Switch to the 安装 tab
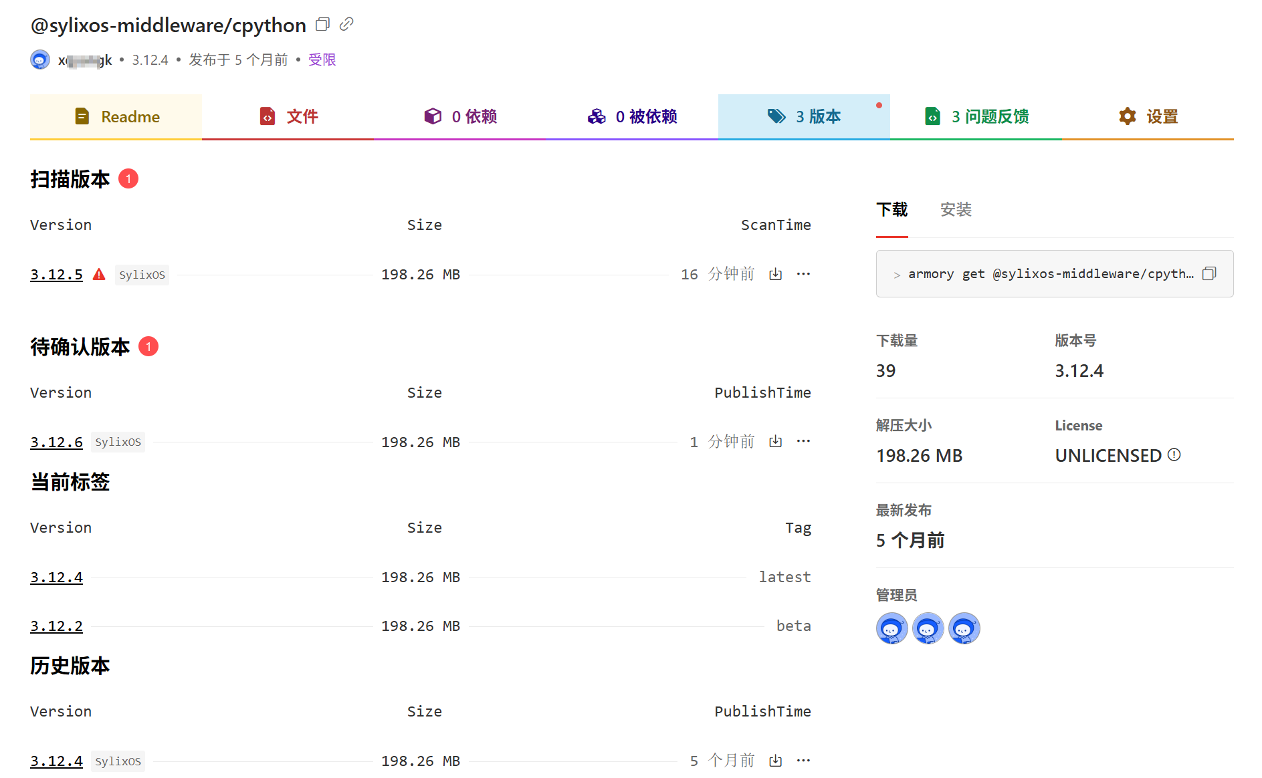The width and height of the screenshot is (1262, 778). (x=955, y=210)
